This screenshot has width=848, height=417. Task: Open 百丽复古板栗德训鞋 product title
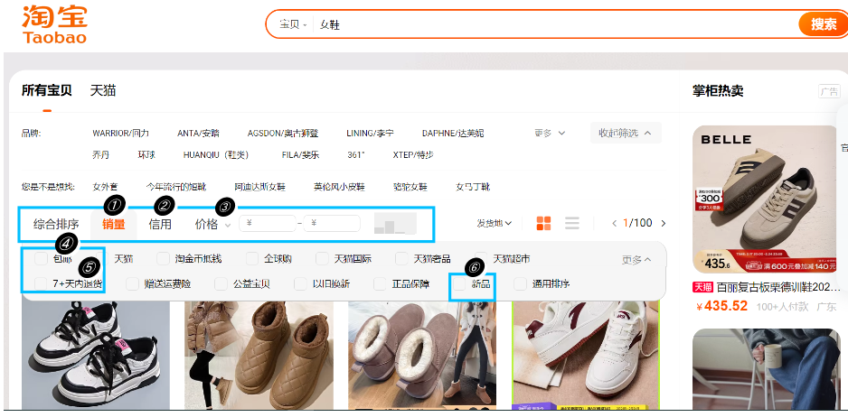point(777,287)
